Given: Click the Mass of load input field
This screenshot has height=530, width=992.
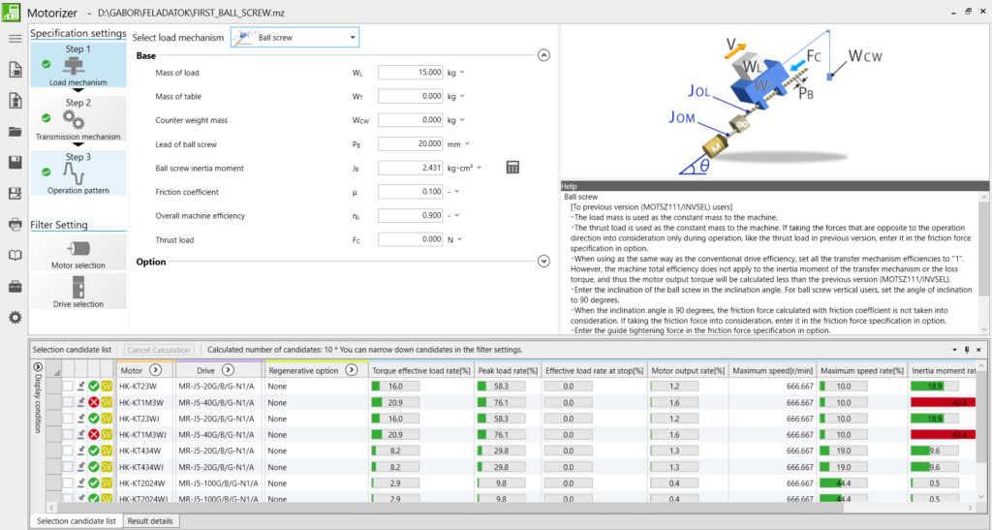Looking at the screenshot, I should 410,73.
